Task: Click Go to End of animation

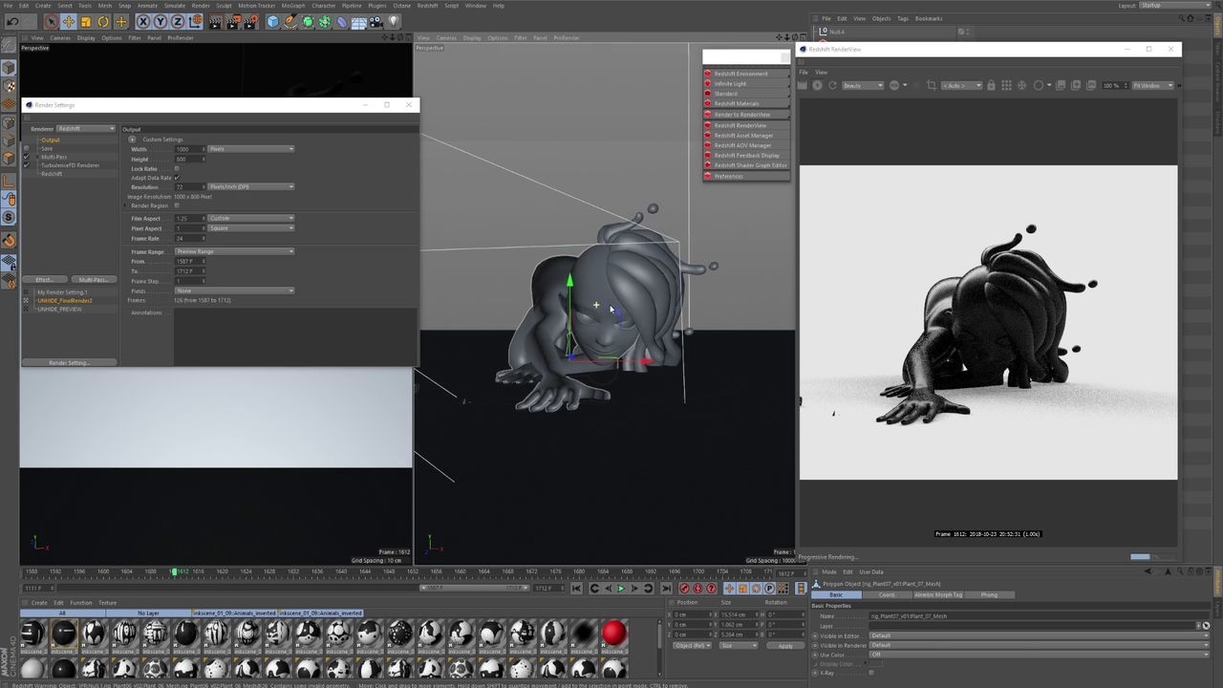Action: (x=666, y=589)
